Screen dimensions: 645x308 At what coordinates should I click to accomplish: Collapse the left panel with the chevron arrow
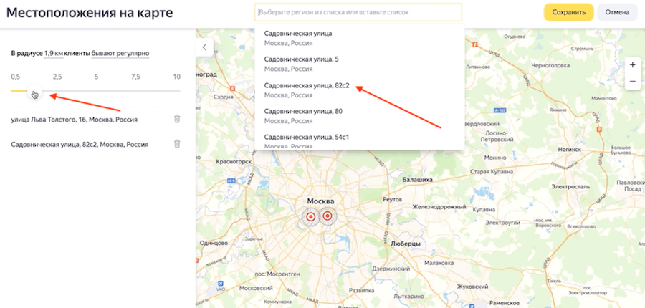pyautogui.click(x=204, y=47)
